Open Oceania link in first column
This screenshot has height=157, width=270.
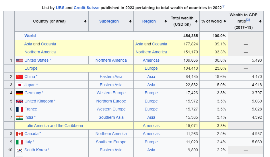(48, 44)
